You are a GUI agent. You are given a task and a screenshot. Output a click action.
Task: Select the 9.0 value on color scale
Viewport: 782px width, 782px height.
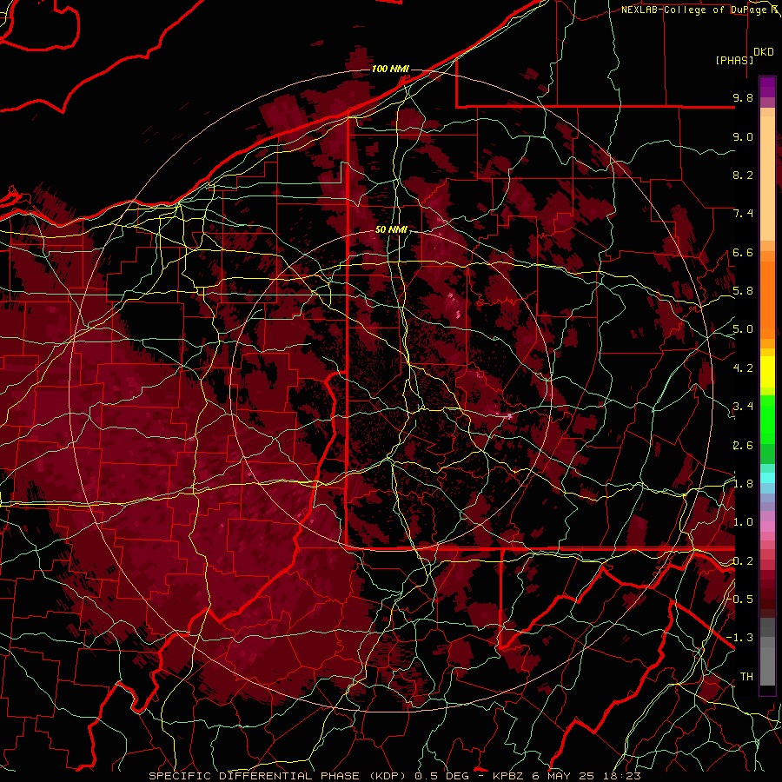(x=743, y=136)
